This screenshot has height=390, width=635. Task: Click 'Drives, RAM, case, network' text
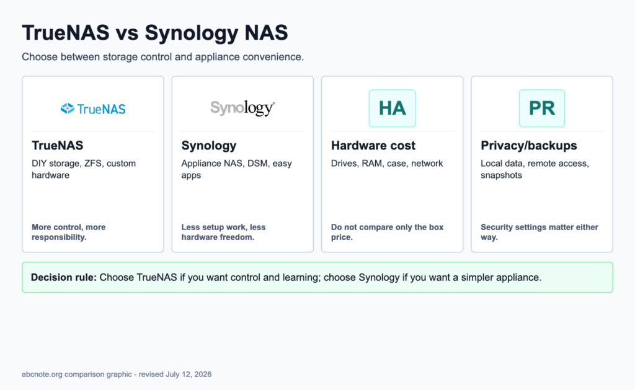tap(387, 163)
